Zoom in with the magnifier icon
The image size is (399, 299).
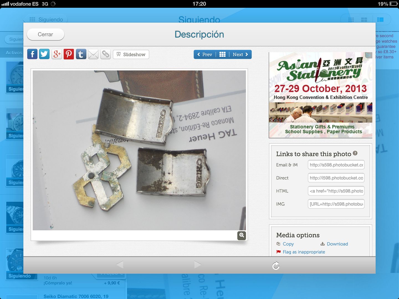point(242,236)
